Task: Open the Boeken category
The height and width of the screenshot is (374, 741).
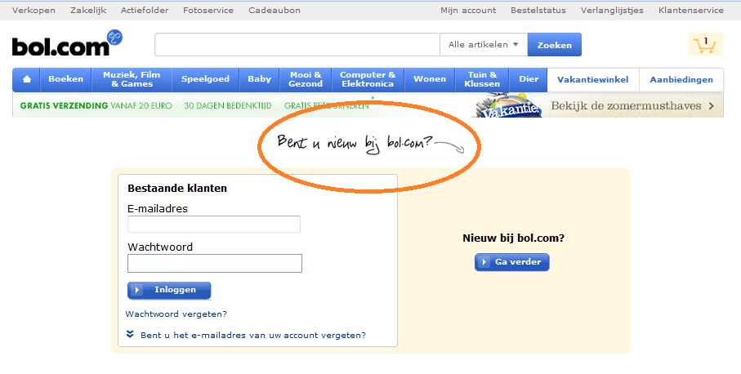Action: [x=65, y=79]
